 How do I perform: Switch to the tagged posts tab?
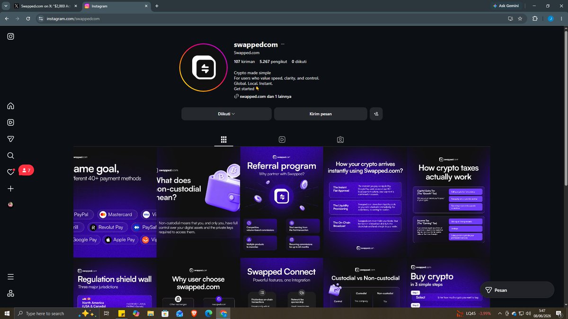click(340, 140)
